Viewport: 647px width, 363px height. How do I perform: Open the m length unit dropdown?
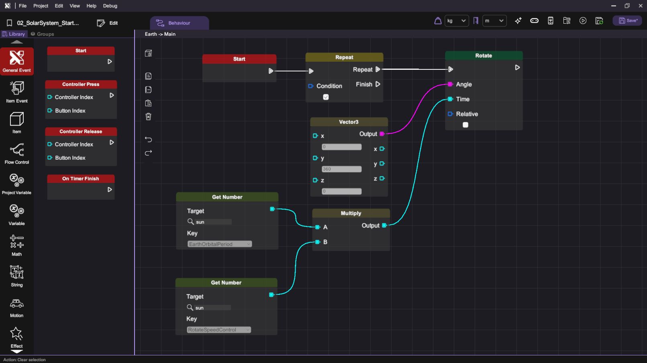coord(494,21)
